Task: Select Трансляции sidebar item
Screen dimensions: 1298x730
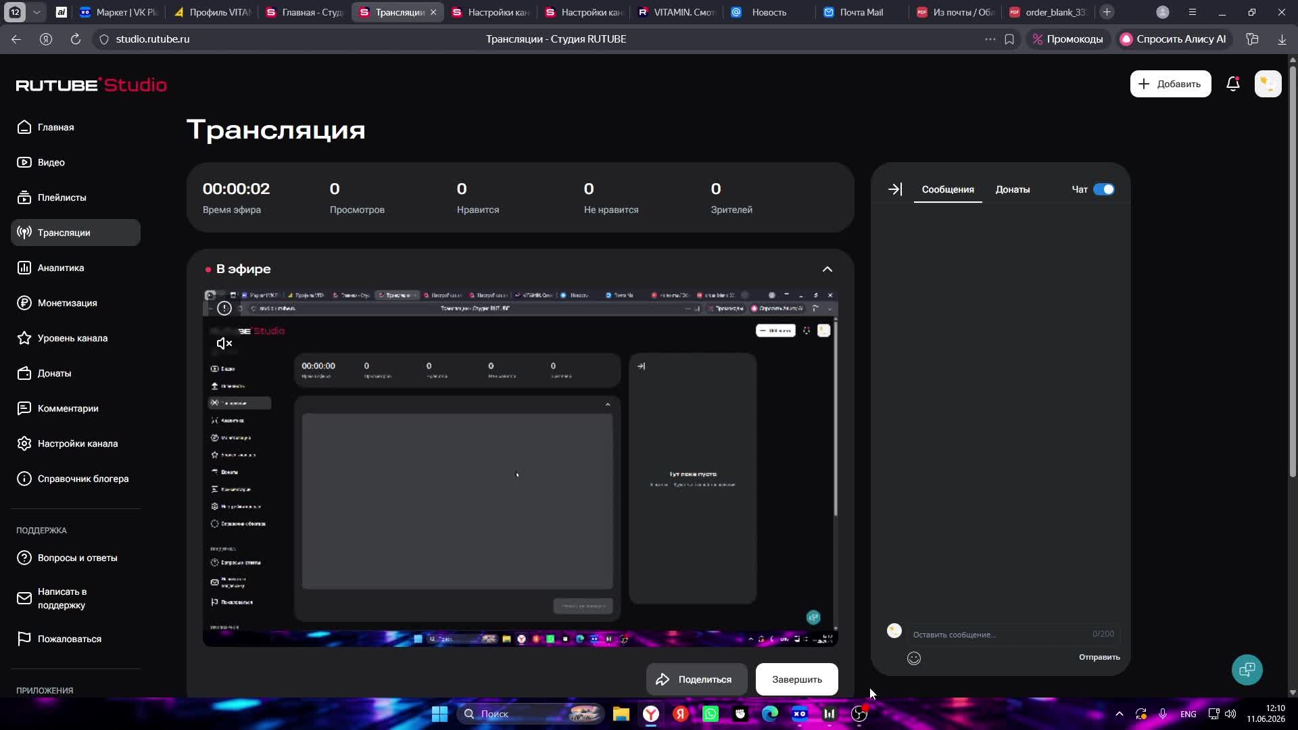Action: (x=76, y=233)
